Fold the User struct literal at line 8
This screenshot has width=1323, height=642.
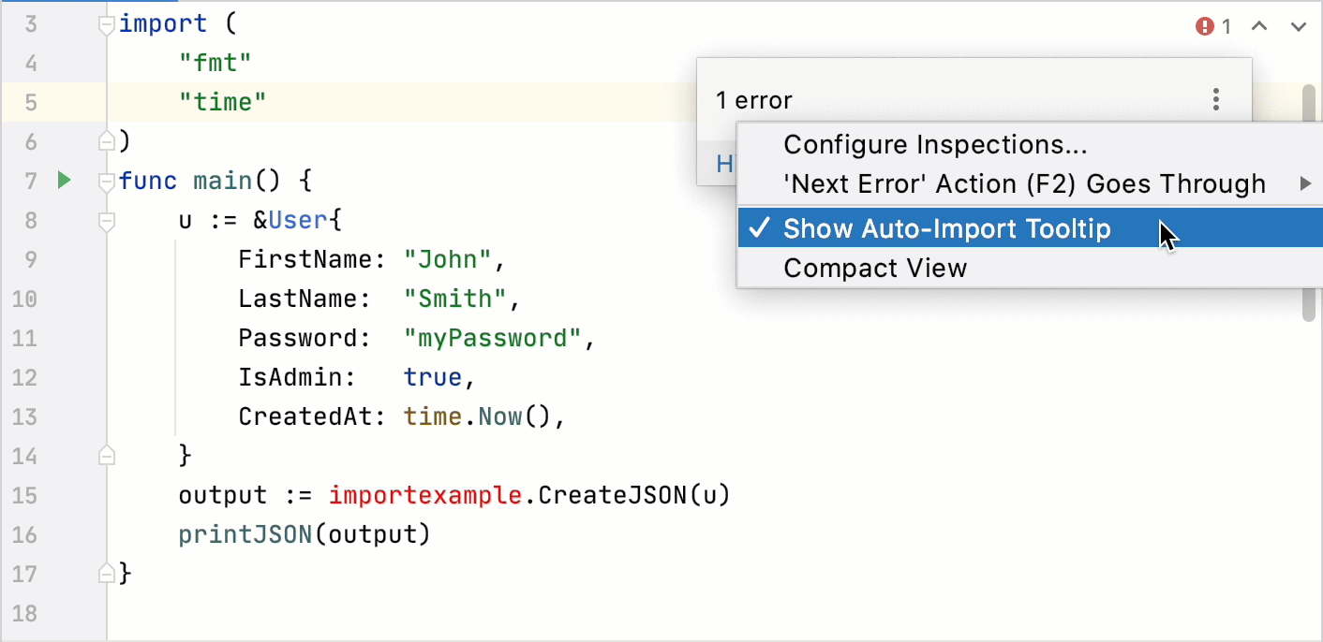tap(106, 220)
